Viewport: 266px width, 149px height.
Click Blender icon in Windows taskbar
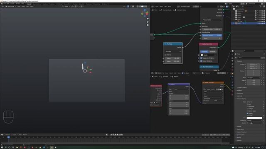click(52, 147)
